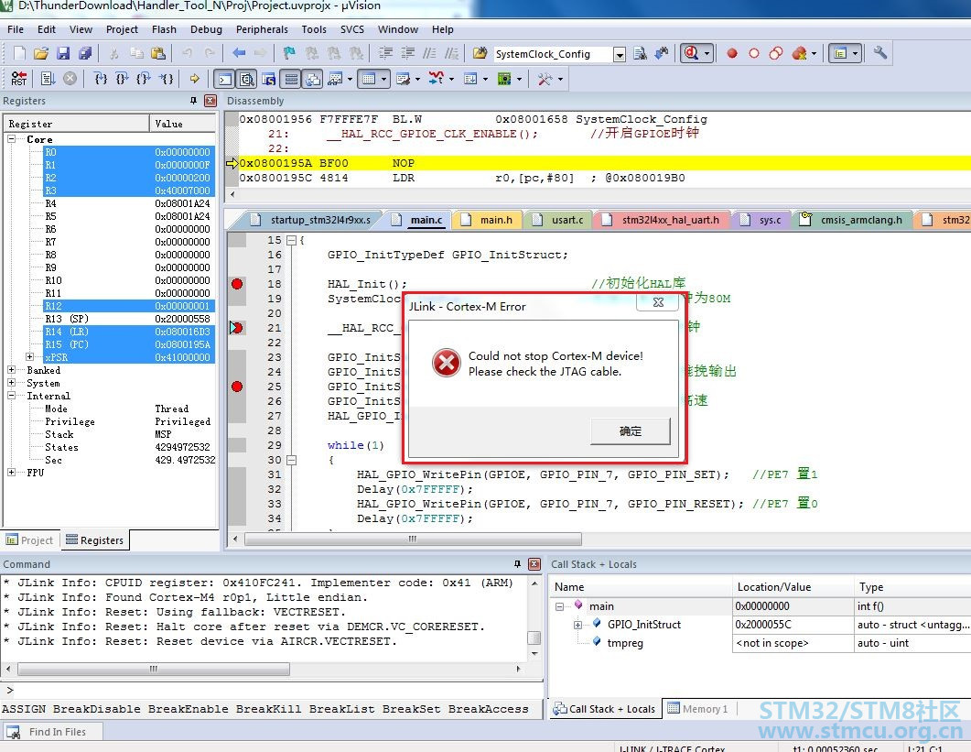971x752 pixels.
Task: Navigate backwards with the blue arrow
Action: (239, 53)
